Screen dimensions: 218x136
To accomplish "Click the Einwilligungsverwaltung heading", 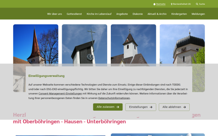I will tap(47, 76).
